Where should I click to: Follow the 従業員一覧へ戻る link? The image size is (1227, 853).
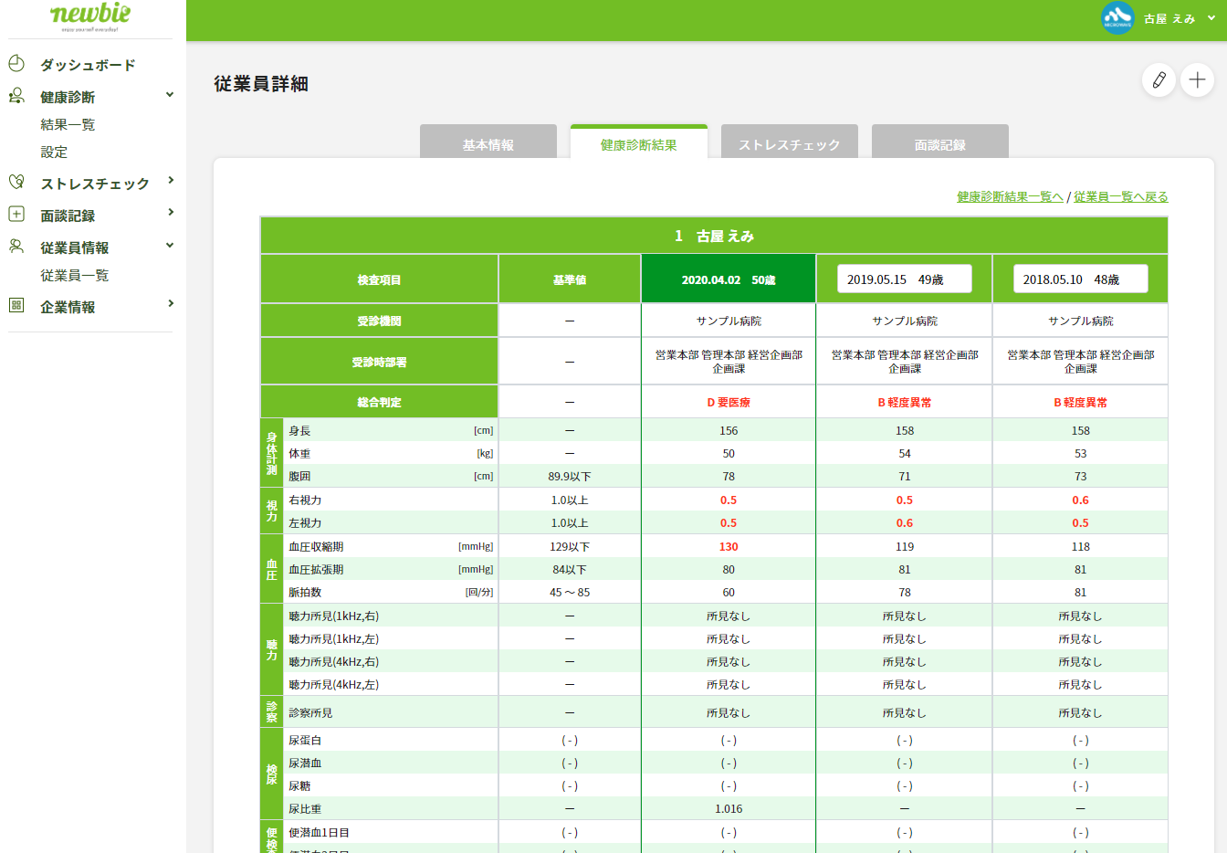click(x=1121, y=196)
